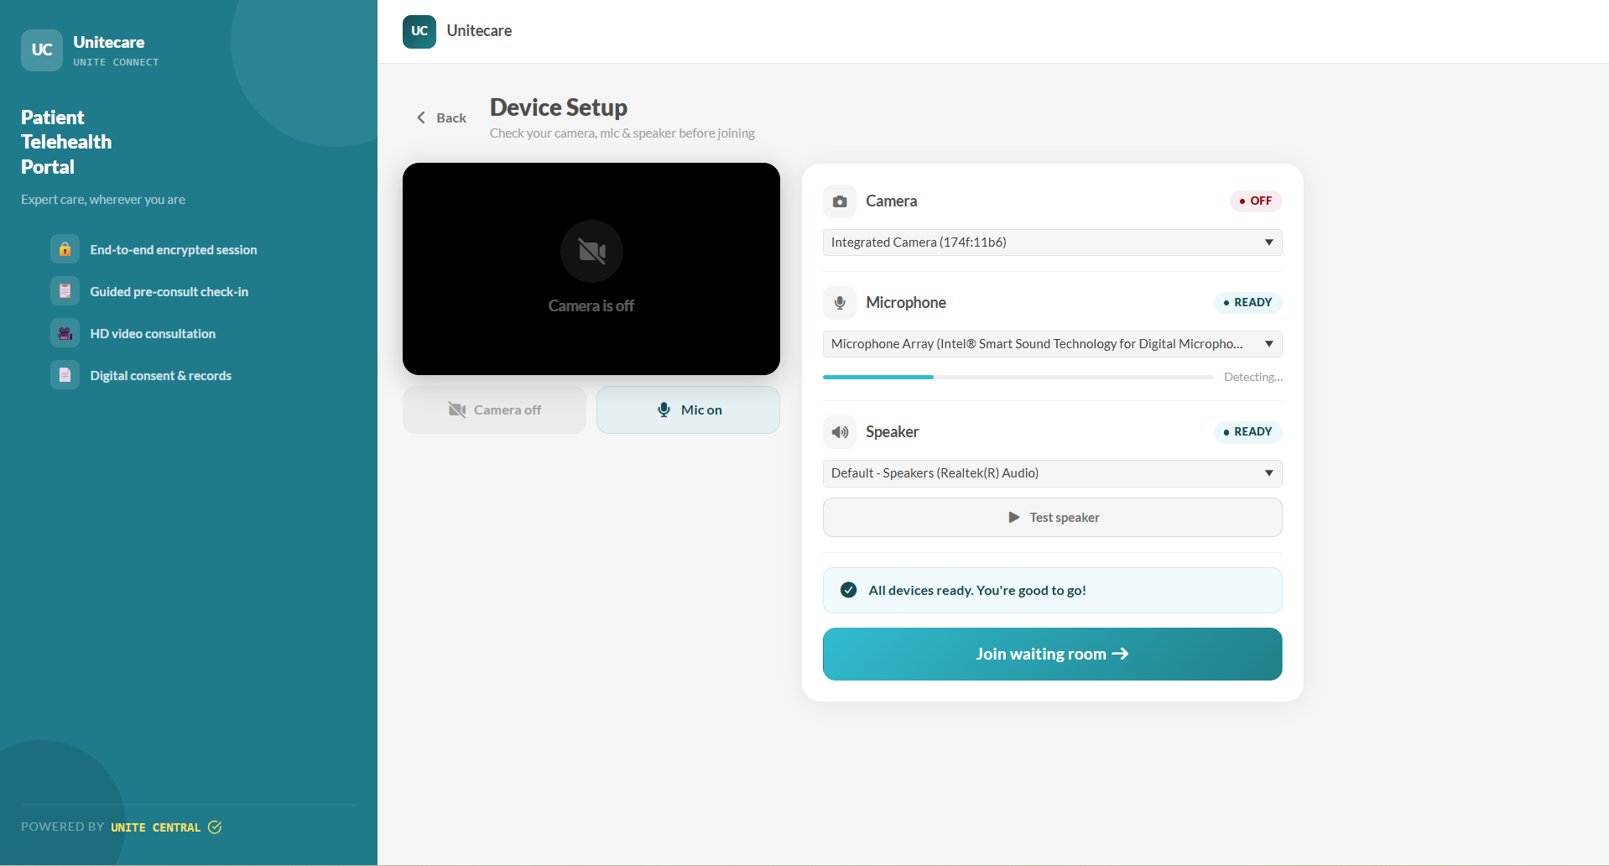Click the camera preview black video area
The image size is (1609, 866).
(x=591, y=269)
